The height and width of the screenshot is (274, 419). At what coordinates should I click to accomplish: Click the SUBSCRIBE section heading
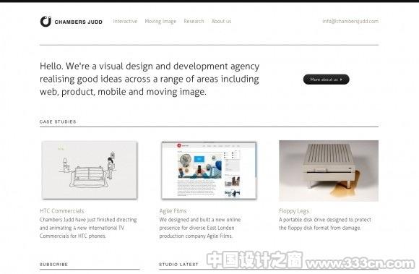[x=53, y=265]
